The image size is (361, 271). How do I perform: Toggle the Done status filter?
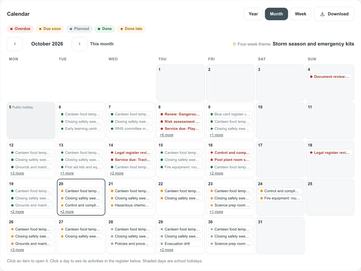105,29
